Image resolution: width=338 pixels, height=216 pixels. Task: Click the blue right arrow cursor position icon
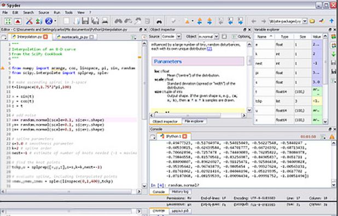click(x=240, y=21)
